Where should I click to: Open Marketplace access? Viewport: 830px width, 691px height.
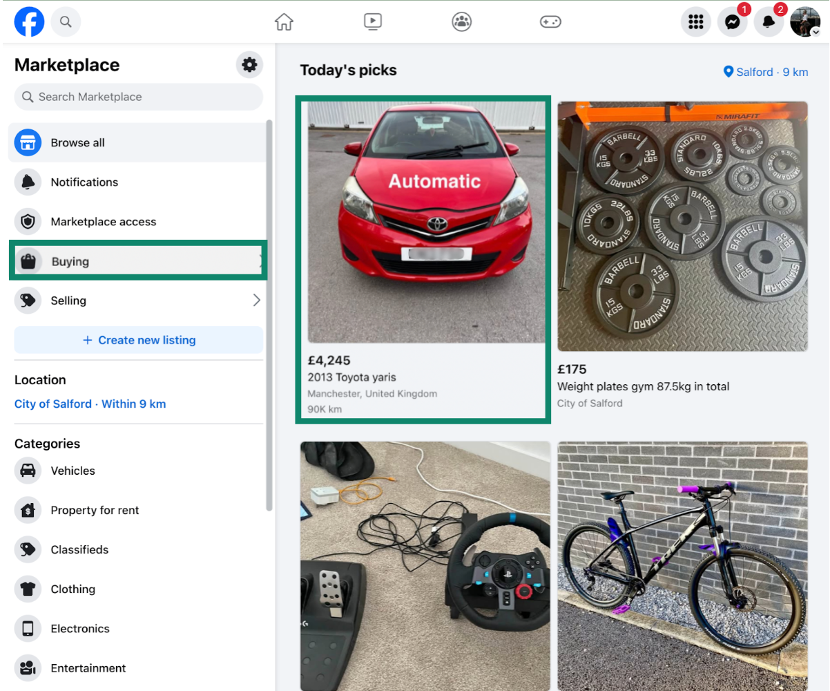click(x=104, y=221)
